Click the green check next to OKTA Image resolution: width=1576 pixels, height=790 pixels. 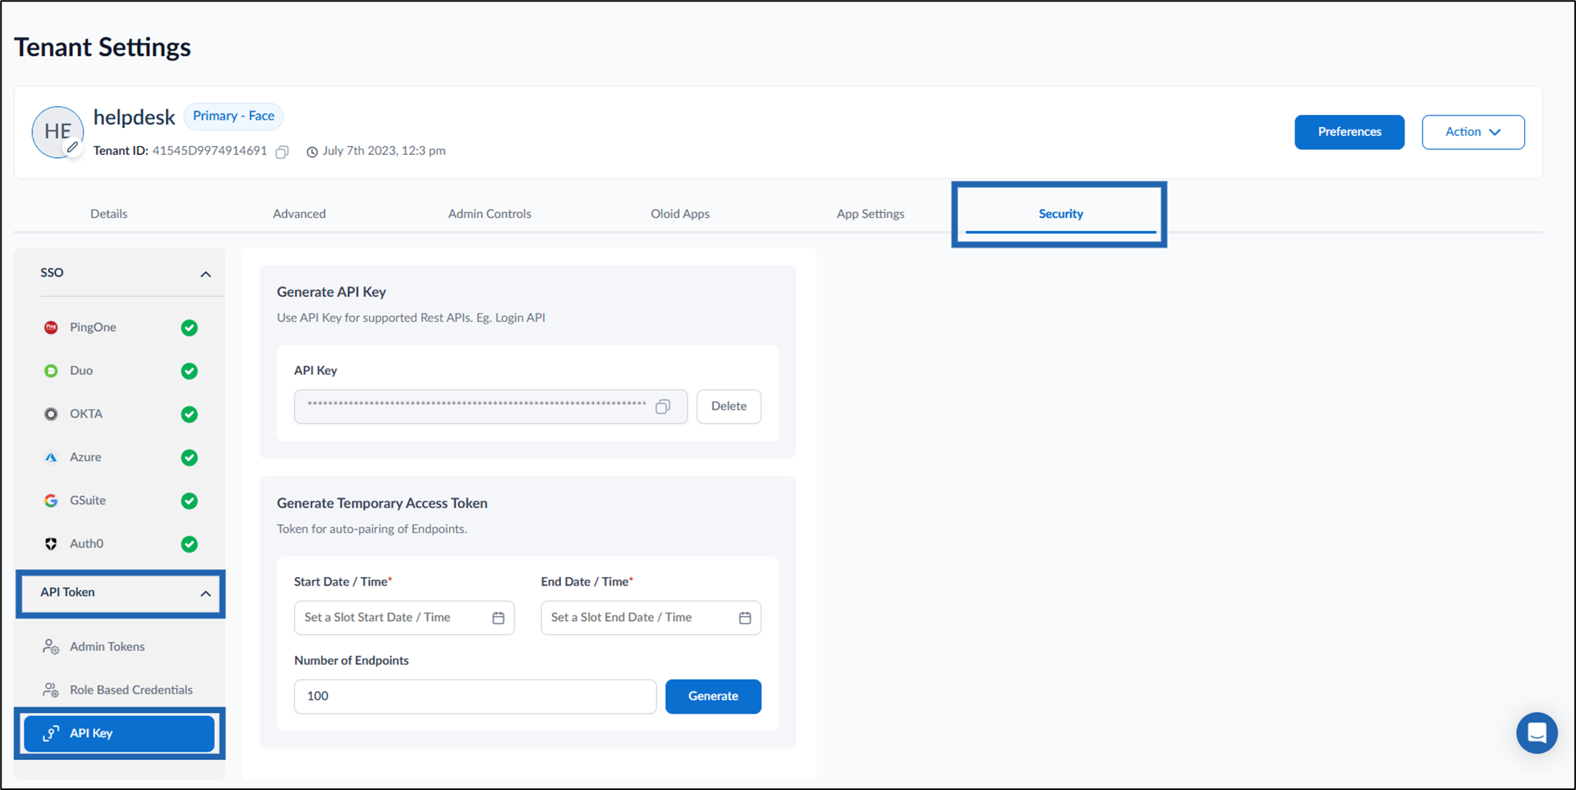pos(190,414)
